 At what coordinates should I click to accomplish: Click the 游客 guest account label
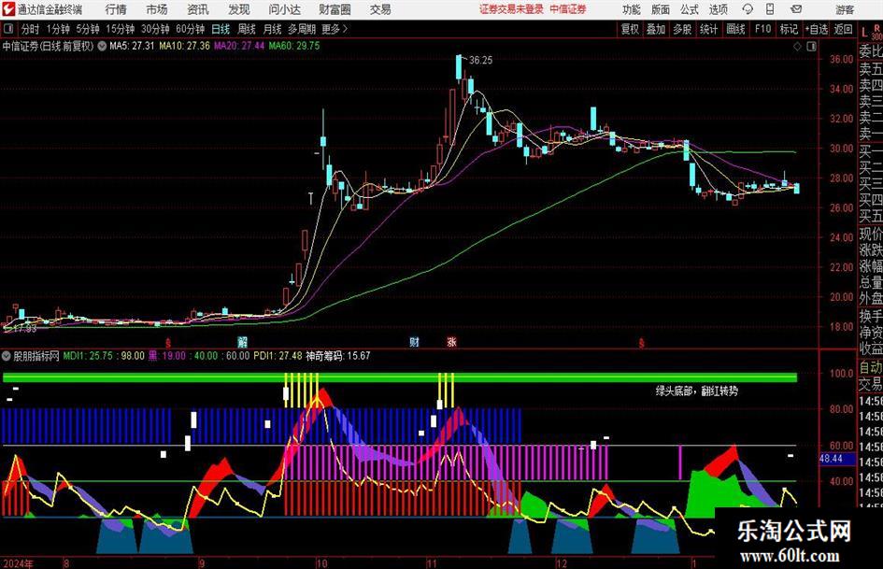[x=844, y=9]
